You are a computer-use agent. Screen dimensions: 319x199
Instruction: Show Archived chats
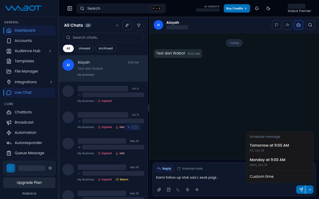pos(106,48)
